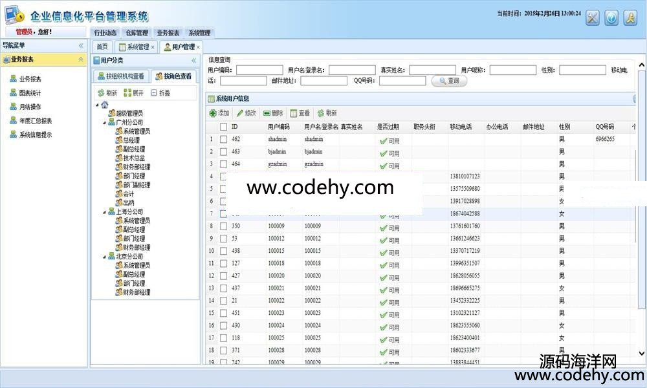Click the home icon at tree root

point(105,105)
